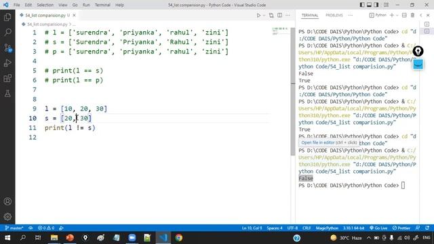434x244 pixels.
Task: Click the code minimap
Action: tap(280, 30)
